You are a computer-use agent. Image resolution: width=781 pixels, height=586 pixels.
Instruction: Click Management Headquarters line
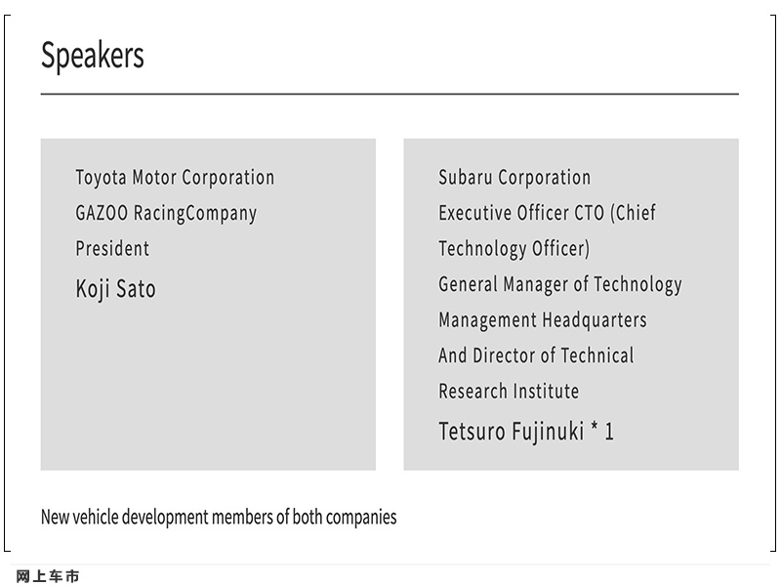point(543,320)
